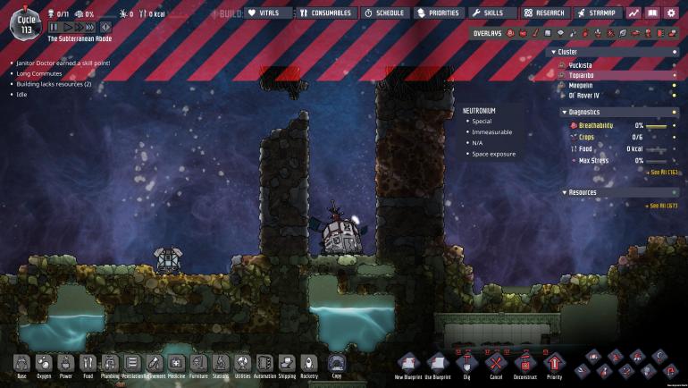Open the Oxygen build category

click(x=43, y=365)
